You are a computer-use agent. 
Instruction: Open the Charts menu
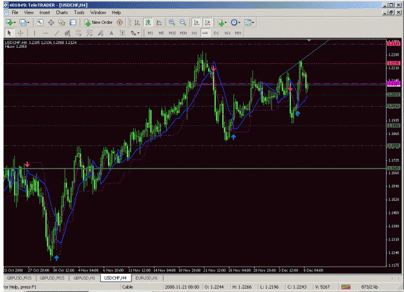(62, 12)
